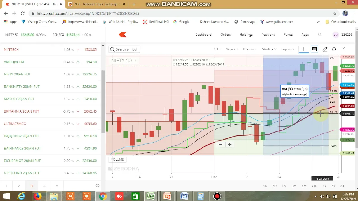This screenshot has height=201, width=358.
Task: Set chart range to 1Y
Action: coord(324,186)
